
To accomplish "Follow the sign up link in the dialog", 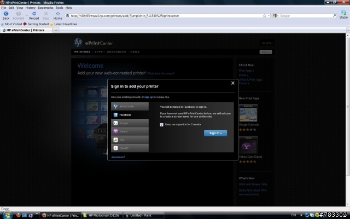I will (x=148, y=97).
